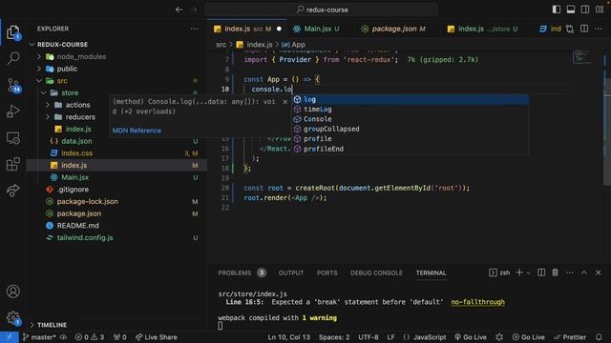Open Remote Explorer view icon
Viewport: 611px width, 343px height.
coord(12,137)
